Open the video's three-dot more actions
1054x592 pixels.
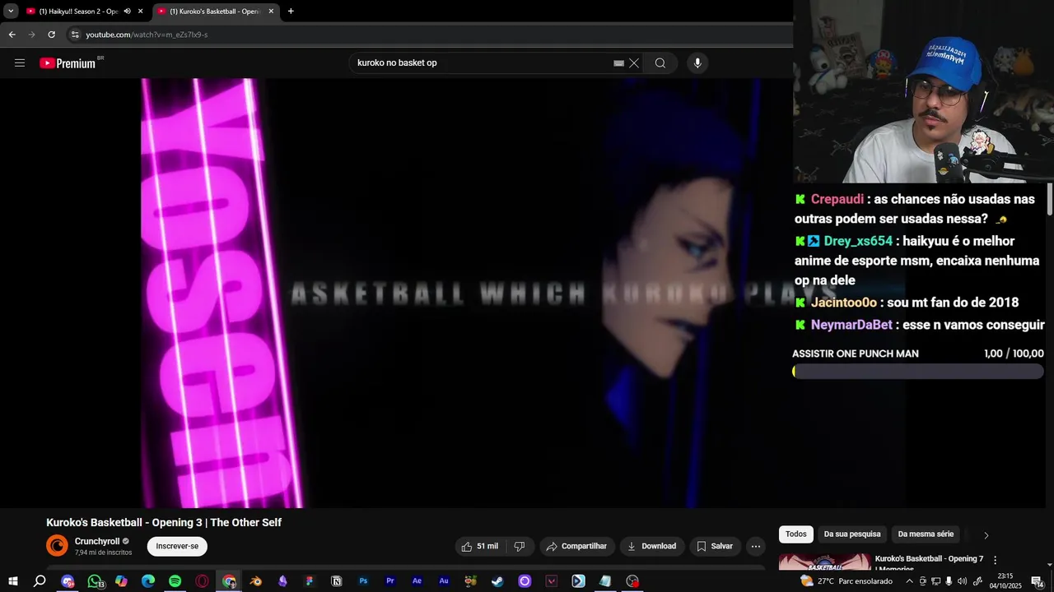[755, 546]
